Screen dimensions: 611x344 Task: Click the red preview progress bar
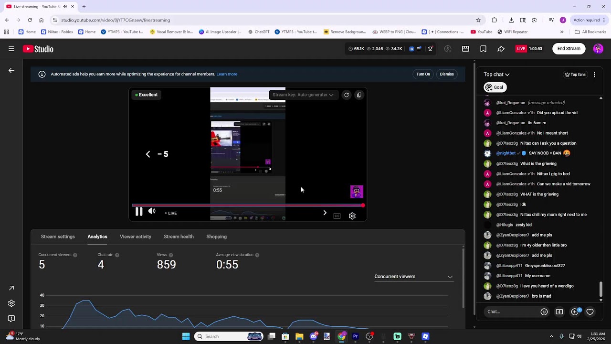point(248,205)
